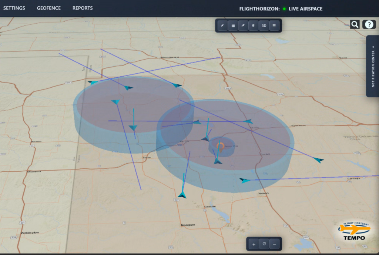The image size is (379, 255).
Task: Click the reset rotation arrow icon
Action: 264,244
